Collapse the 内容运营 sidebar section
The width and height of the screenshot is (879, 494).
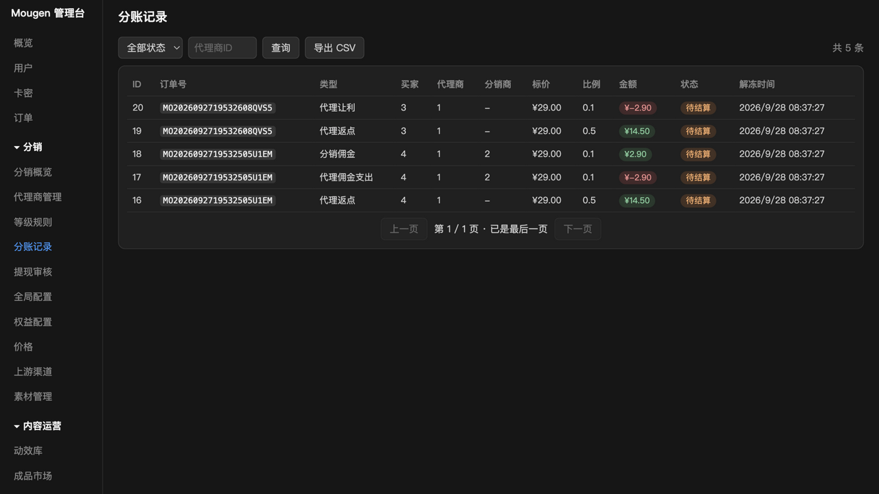pyautogui.click(x=37, y=426)
